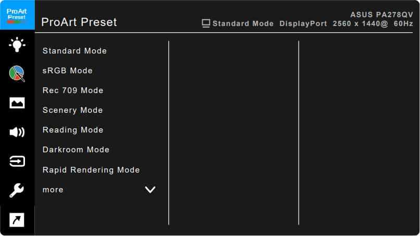420x236 pixels.
Task: Open the Sound settings speaker icon
Action: [x=17, y=132]
